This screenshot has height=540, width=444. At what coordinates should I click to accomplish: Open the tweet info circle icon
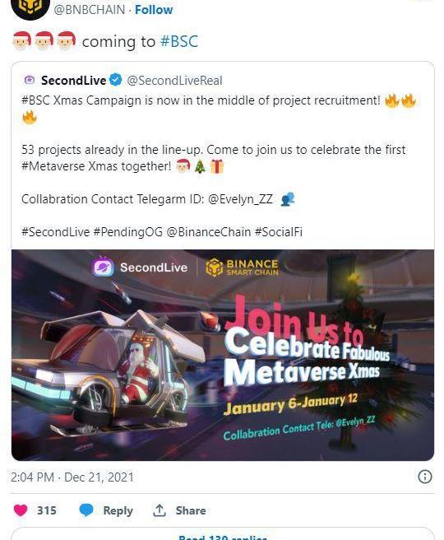coord(425,477)
